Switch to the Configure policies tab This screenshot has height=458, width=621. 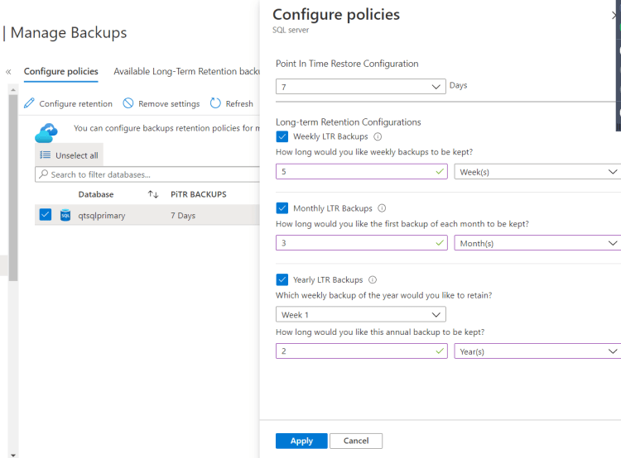(x=60, y=72)
